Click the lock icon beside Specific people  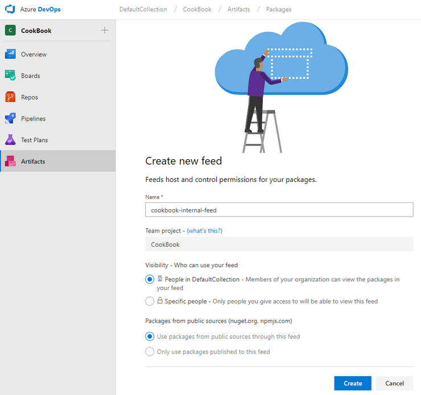[160, 300]
